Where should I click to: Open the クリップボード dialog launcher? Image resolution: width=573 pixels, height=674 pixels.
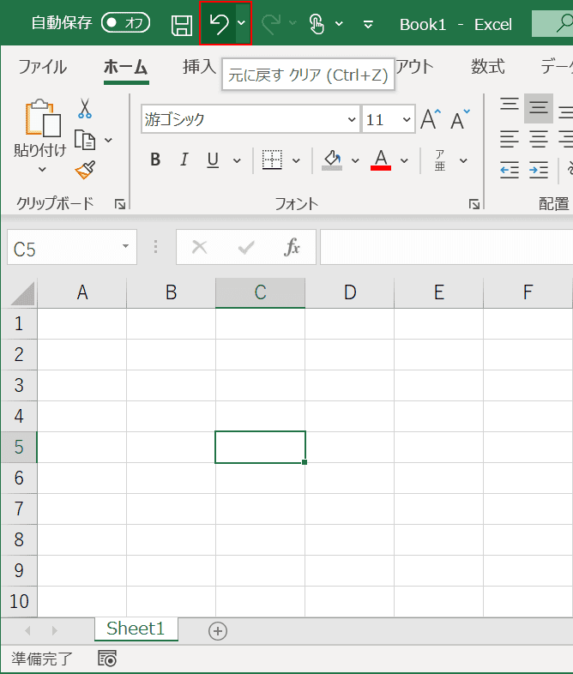(120, 204)
